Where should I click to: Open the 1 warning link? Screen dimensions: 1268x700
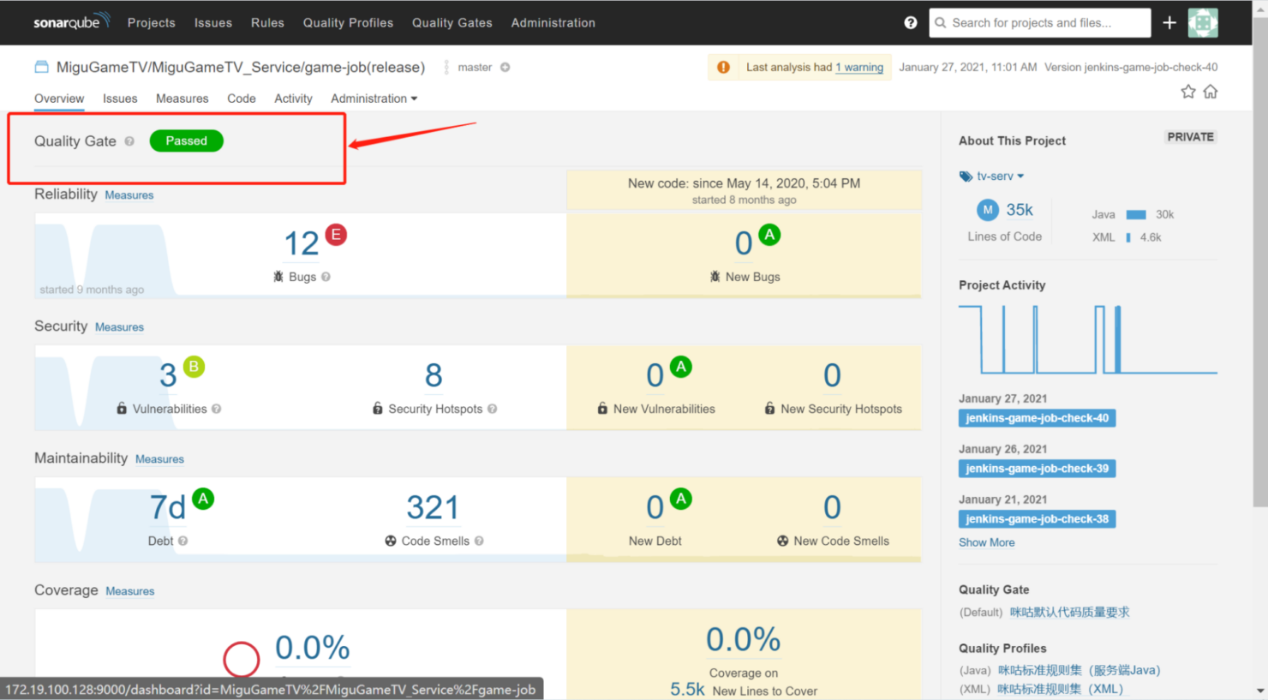point(858,67)
